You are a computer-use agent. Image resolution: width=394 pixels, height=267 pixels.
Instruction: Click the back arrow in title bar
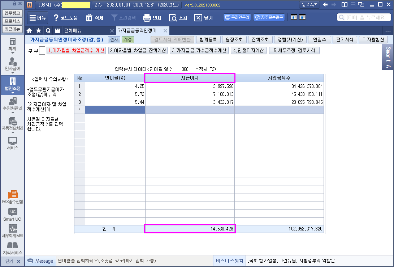pos(325,5)
